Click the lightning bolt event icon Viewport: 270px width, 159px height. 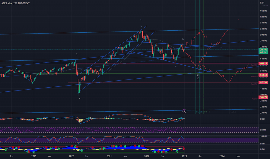tap(184, 111)
